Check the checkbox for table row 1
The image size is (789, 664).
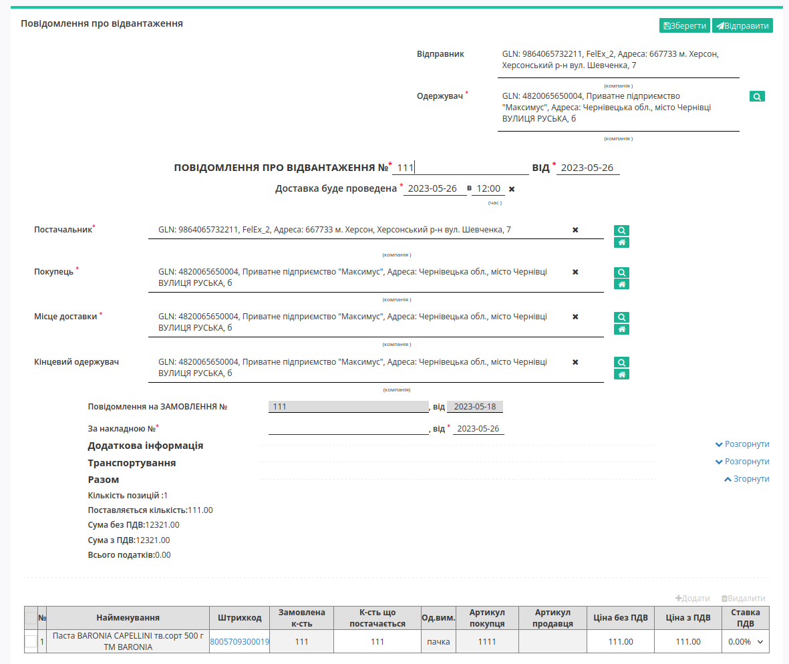[x=31, y=641]
